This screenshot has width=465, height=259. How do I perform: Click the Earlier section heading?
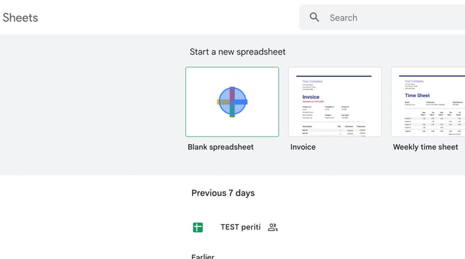point(203,256)
